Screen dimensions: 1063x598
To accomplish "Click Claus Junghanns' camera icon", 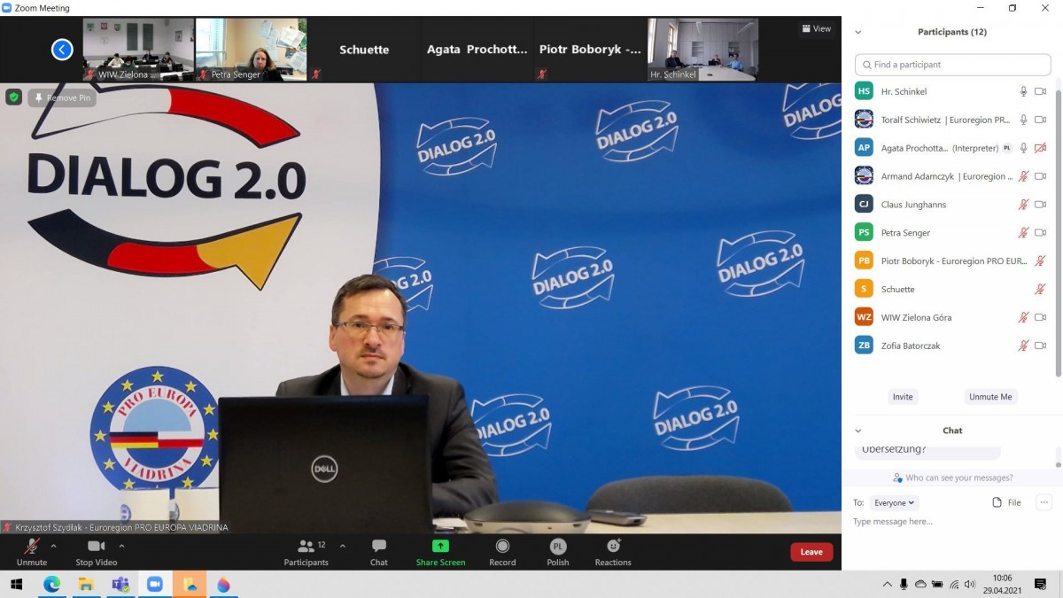I will [x=1041, y=205].
